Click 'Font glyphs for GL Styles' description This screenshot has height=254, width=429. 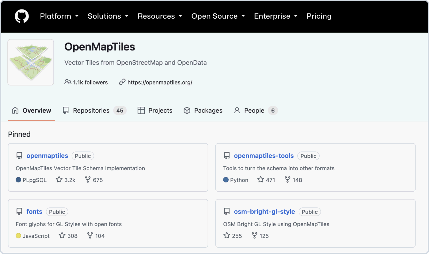[x=69, y=224]
